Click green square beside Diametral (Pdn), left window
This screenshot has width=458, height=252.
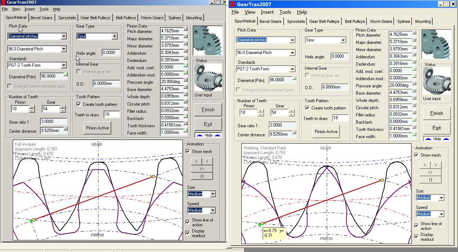click(x=66, y=75)
